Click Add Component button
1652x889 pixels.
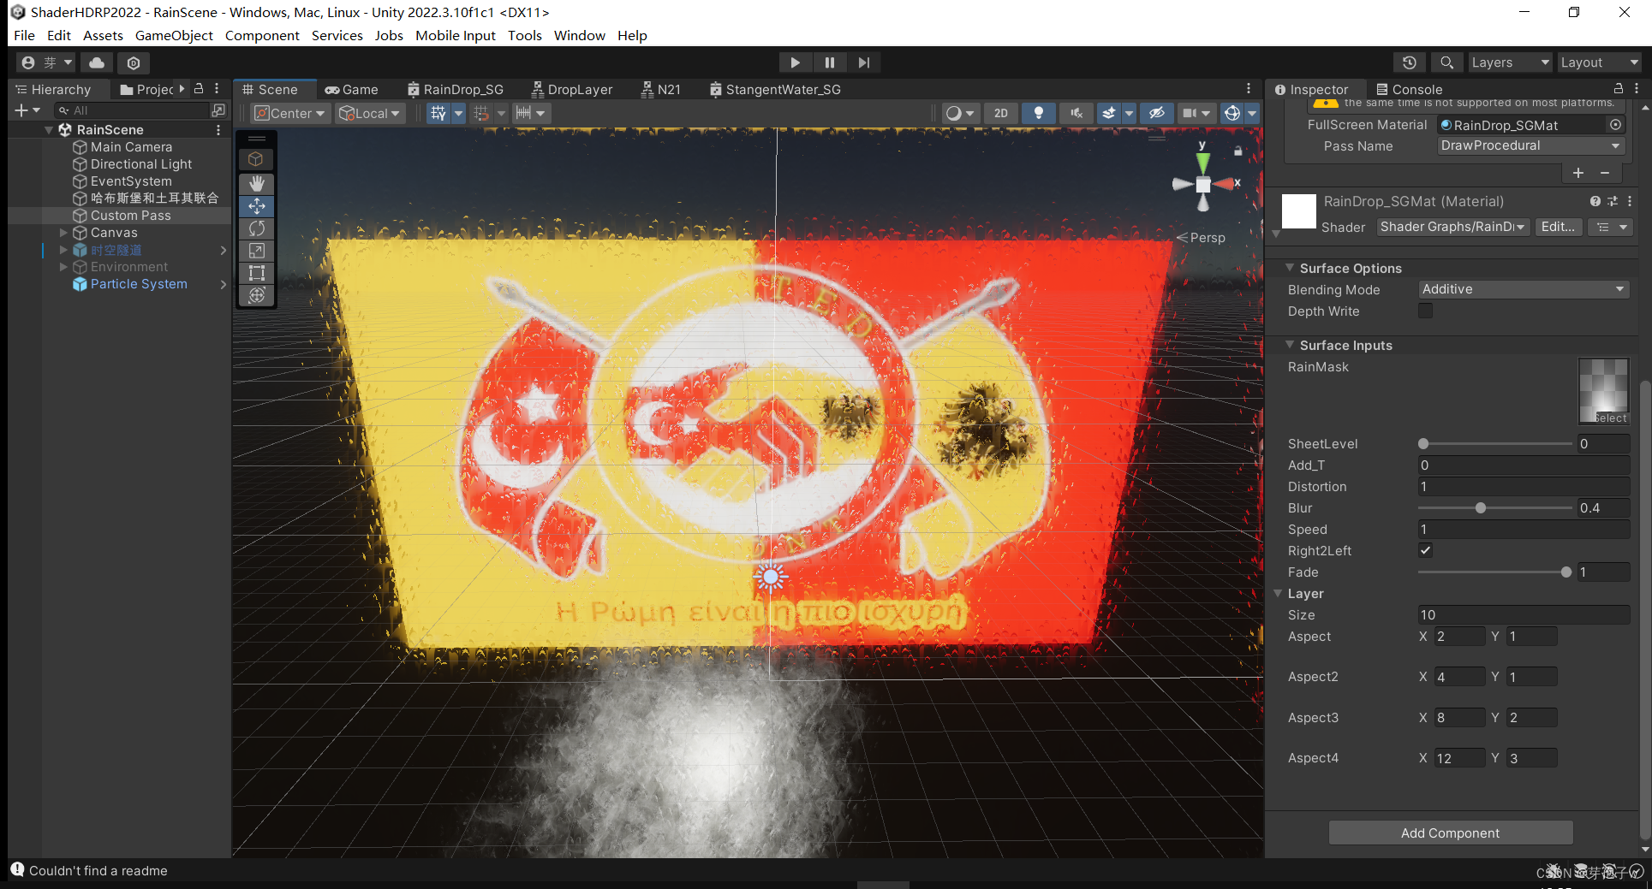click(x=1450, y=833)
